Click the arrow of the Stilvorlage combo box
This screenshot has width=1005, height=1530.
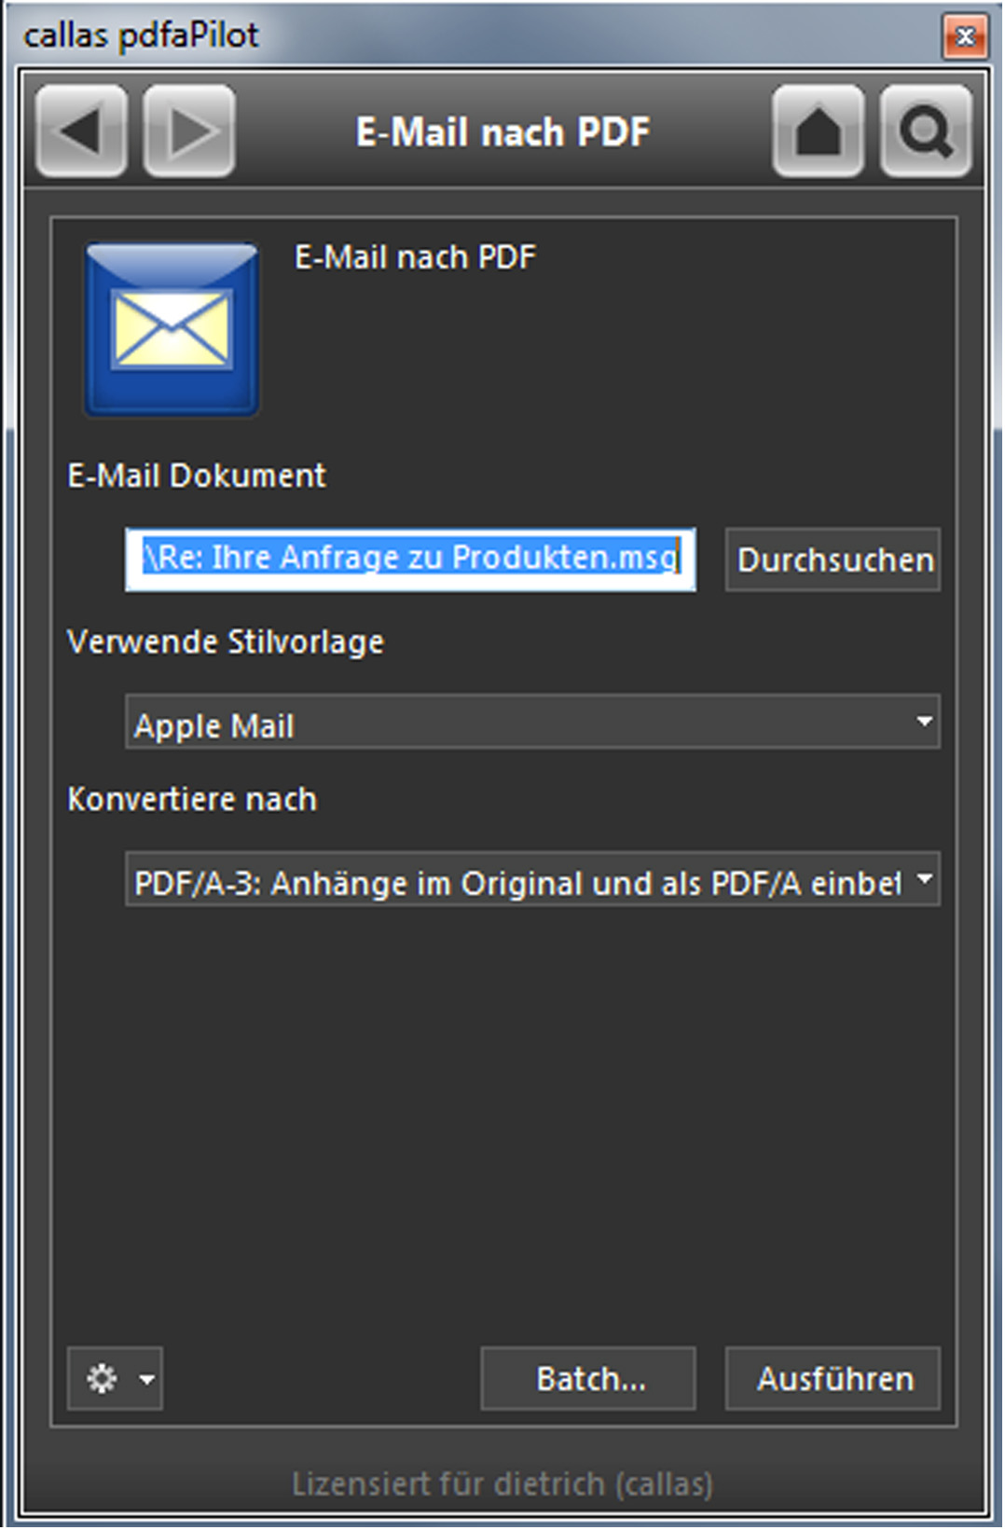923,722
